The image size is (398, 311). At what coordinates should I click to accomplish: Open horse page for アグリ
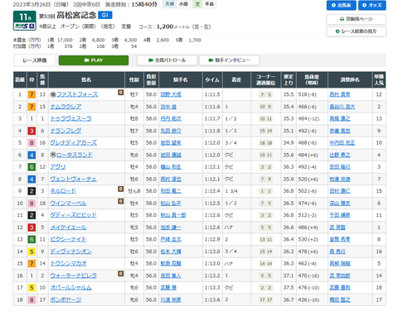[x=58, y=167]
